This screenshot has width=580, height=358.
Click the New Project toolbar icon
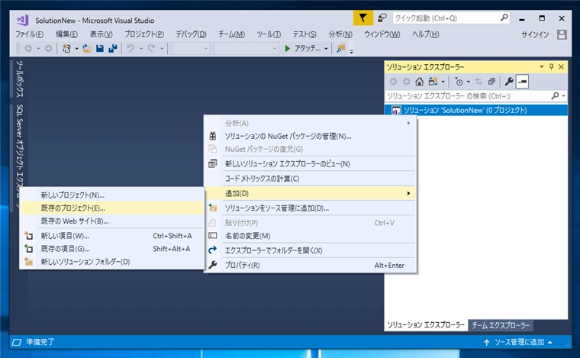pyautogui.click(x=66, y=48)
